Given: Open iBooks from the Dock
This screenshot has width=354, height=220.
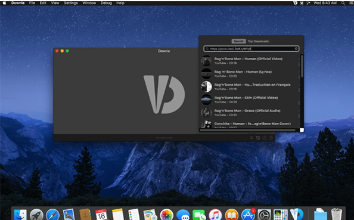Looking at the screenshot, I should coord(231,215).
